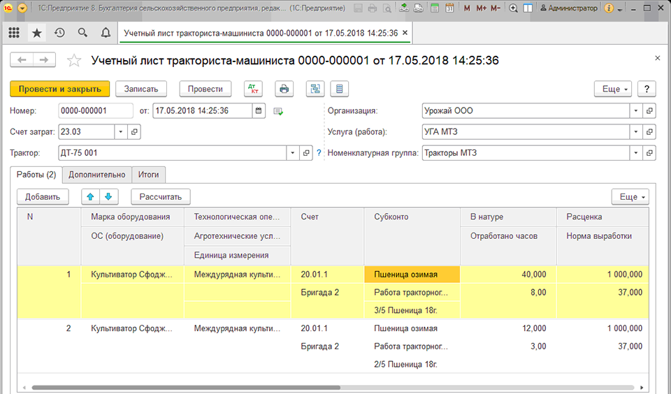Select highlighted Пшеница озимая cell in row 1
Image resolution: width=671 pixels, height=394 pixels.
(412, 275)
